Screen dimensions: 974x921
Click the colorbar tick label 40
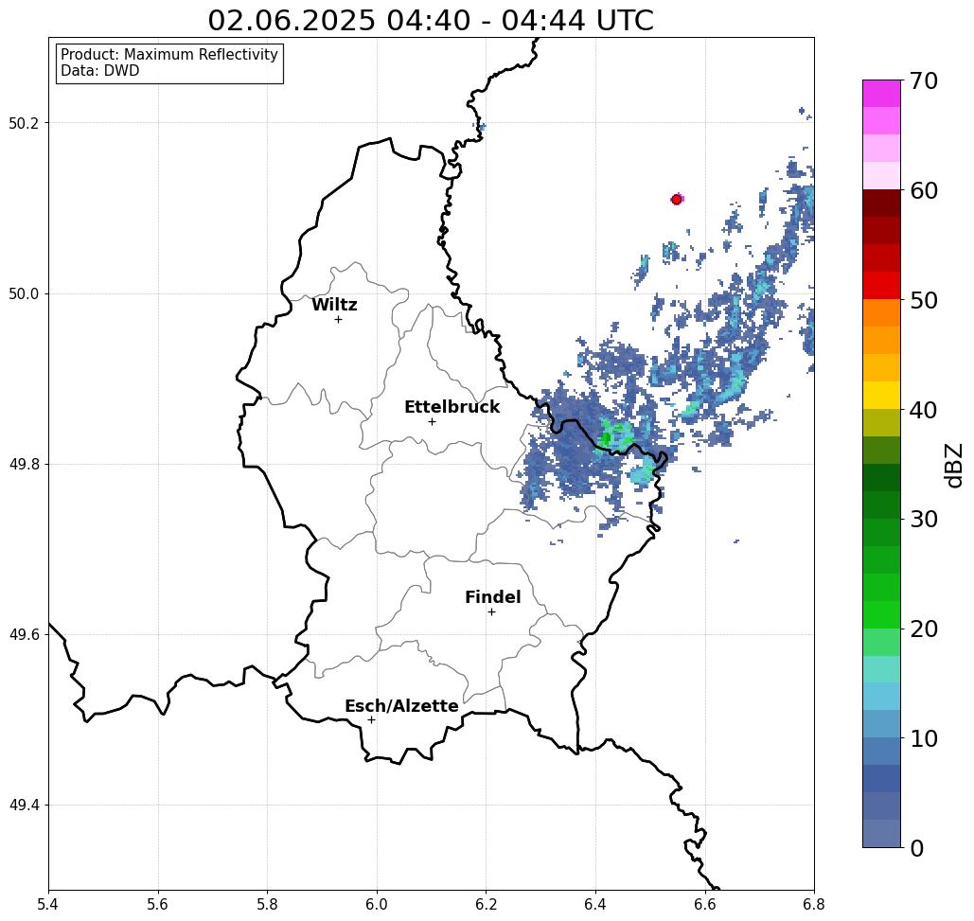pyautogui.click(x=924, y=410)
